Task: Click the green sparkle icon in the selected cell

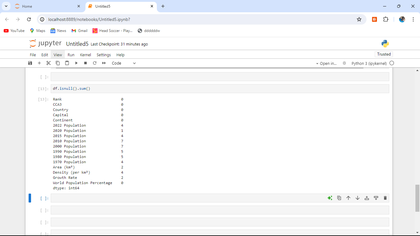Action: (x=330, y=198)
